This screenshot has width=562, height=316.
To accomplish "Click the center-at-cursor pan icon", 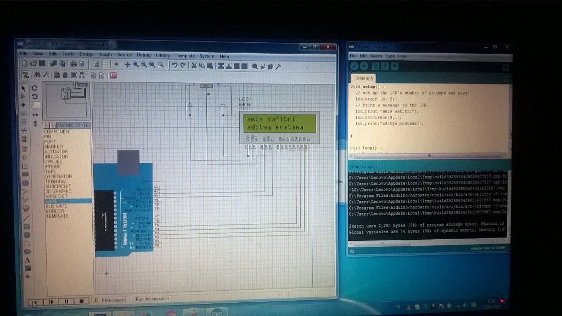I will point(127,65).
